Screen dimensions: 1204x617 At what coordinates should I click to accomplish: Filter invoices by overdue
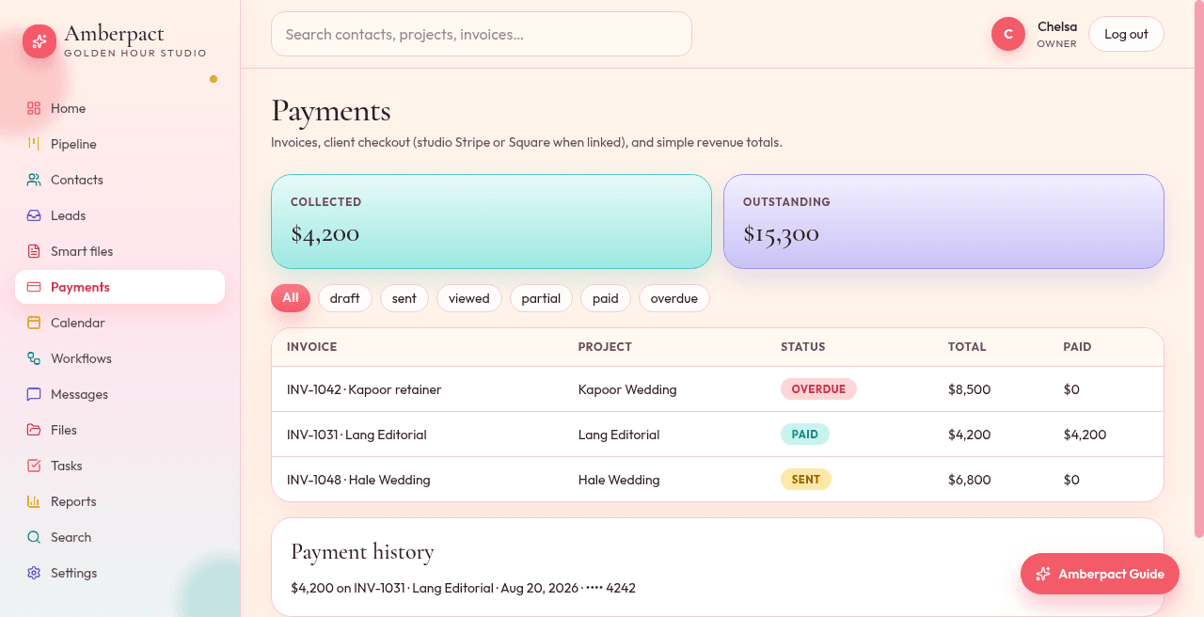(674, 298)
